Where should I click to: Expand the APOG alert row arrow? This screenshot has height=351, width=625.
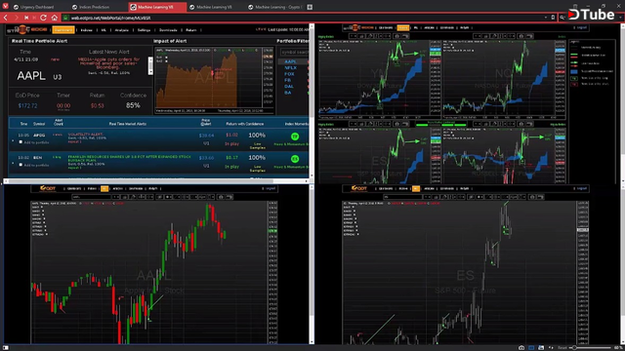point(13,140)
